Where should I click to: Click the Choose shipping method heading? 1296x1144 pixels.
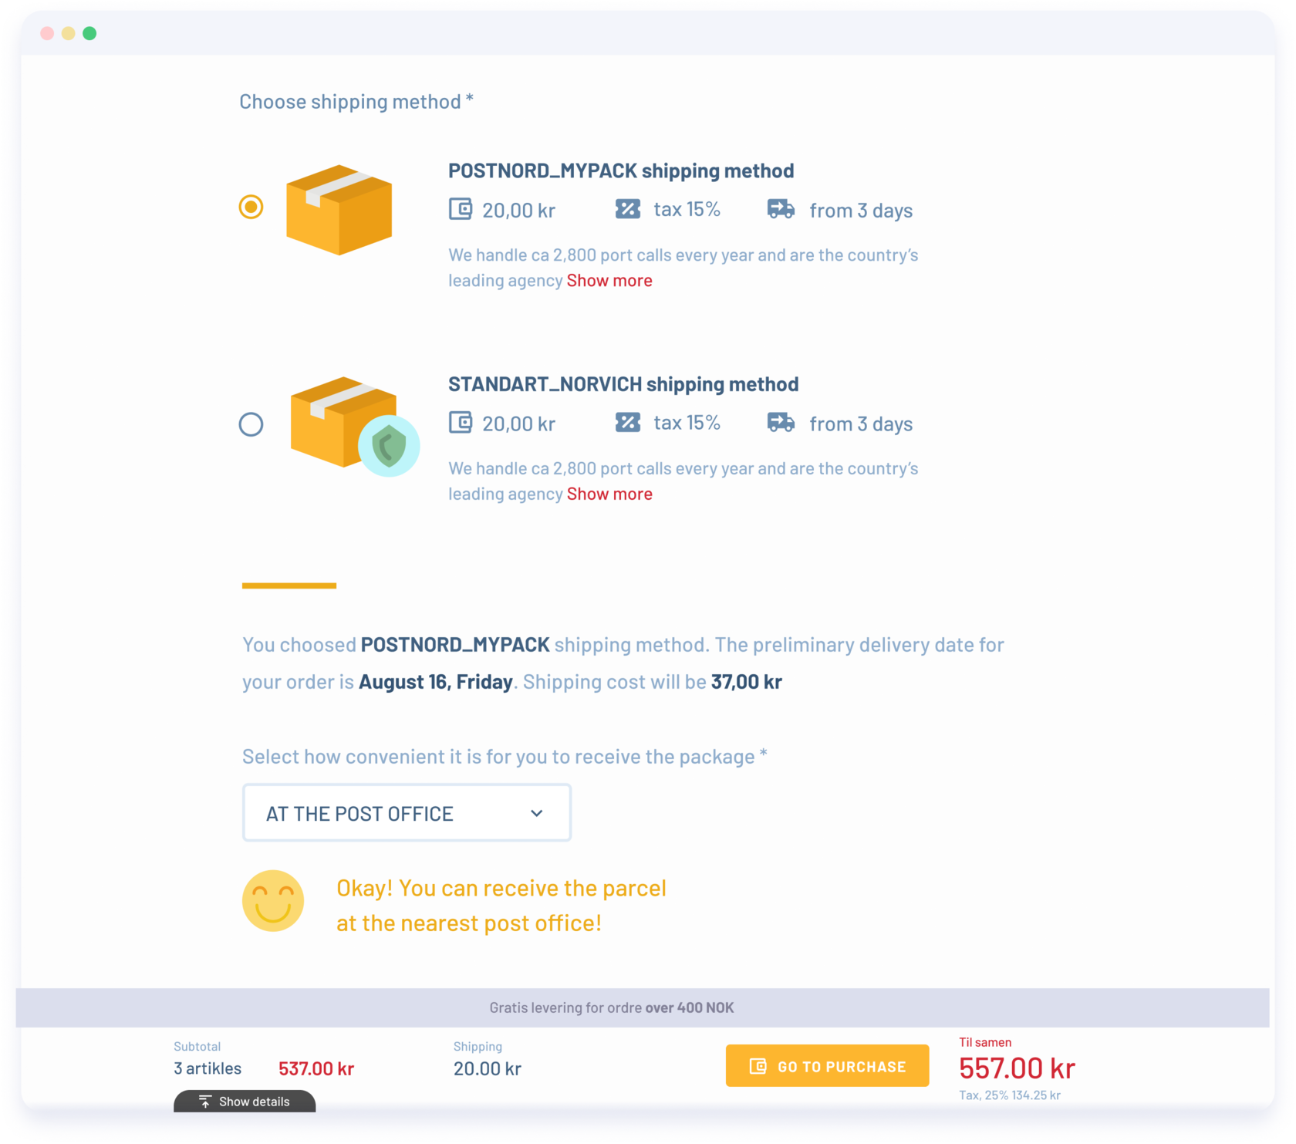(x=356, y=102)
